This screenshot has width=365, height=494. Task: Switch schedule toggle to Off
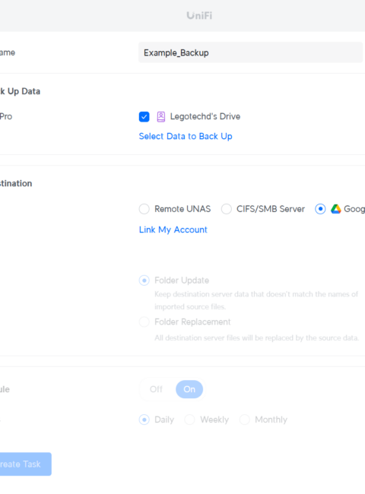click(157, 389)
